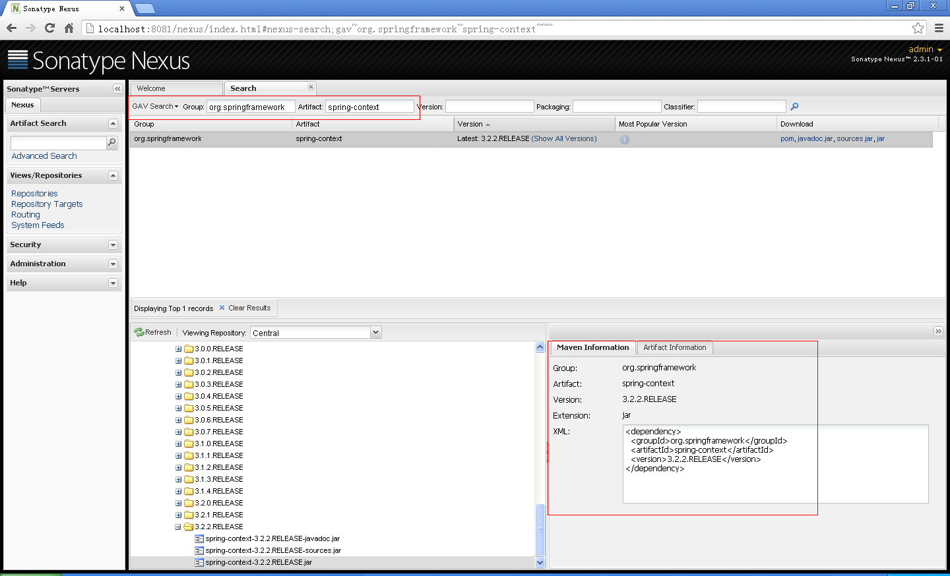
Task: Select the Nexus sidebar tab
Action: coord(22,105)
